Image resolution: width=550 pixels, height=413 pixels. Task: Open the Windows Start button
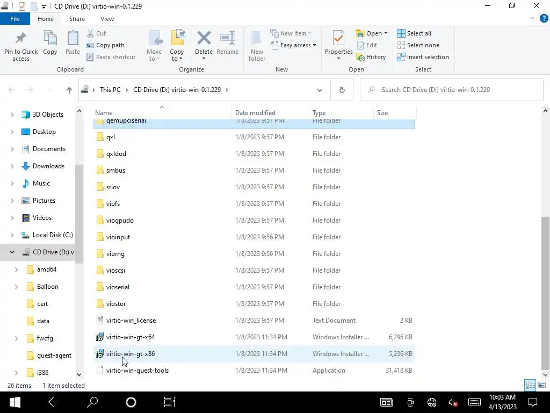15,402
